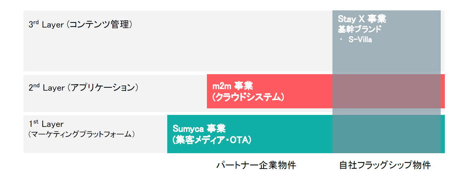Click the 基幹ブランド label

pos(359,29)
